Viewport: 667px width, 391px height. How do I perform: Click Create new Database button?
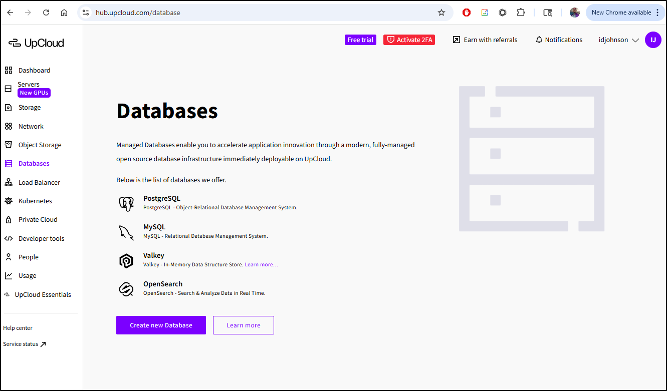161,325
